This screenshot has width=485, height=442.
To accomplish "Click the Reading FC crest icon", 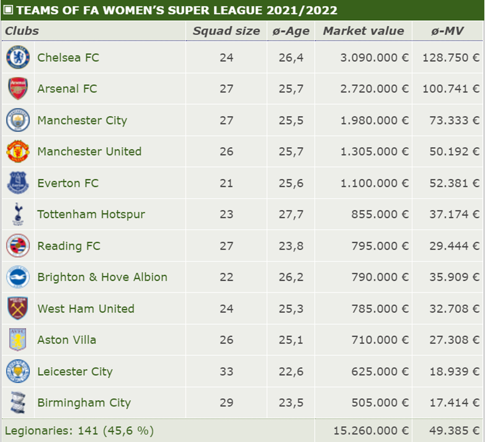I will (x=17, y=246).
